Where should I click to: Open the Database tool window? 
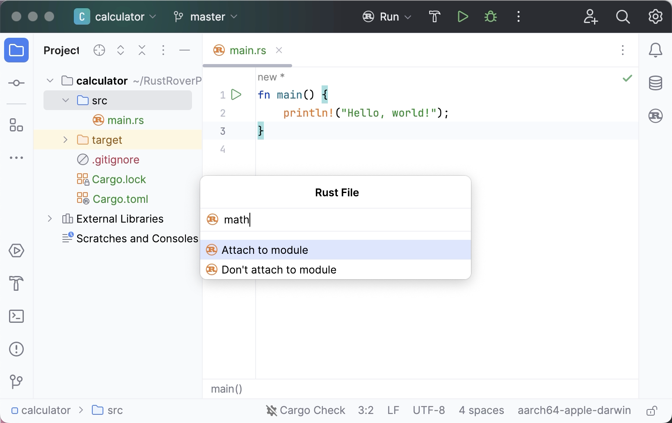(x=655, y=83)
